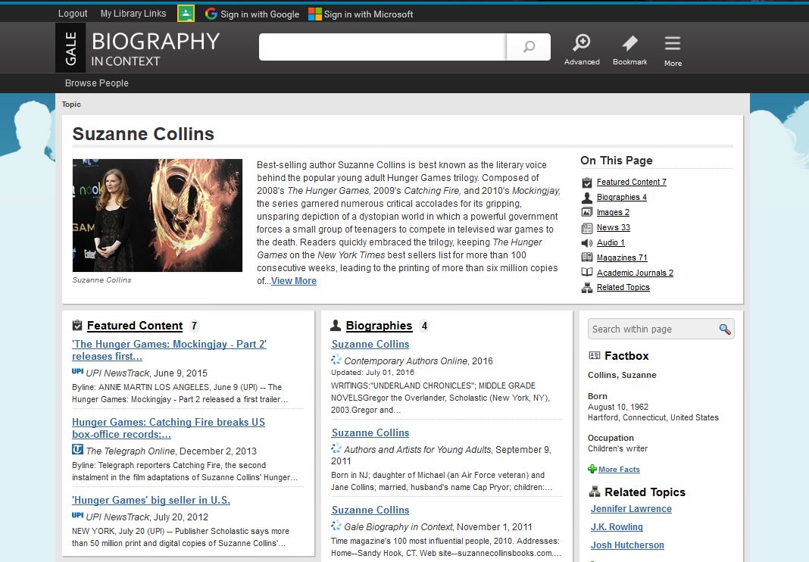
Task: Open the Featured Content section heading
Action: click(135, 326)
